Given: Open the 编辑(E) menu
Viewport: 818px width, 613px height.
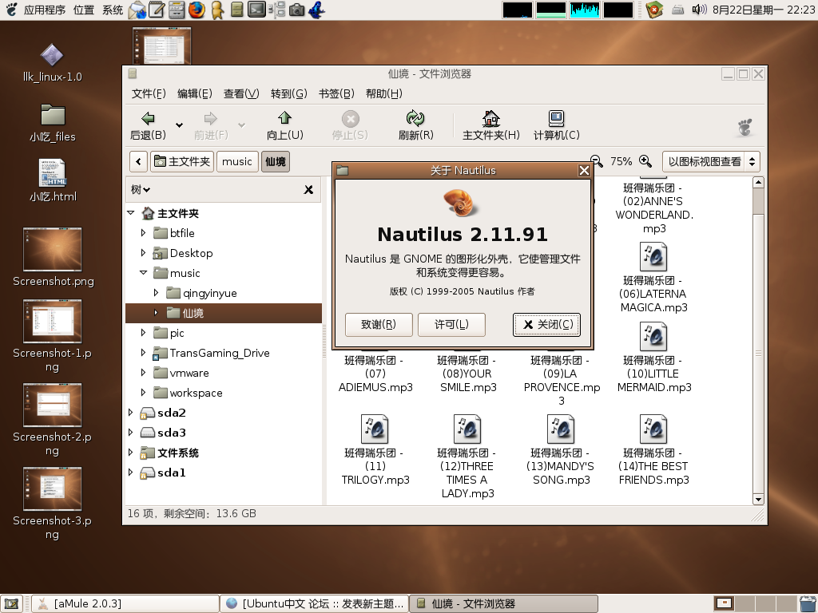Looking at the screenshot, I should pos(195,94).
